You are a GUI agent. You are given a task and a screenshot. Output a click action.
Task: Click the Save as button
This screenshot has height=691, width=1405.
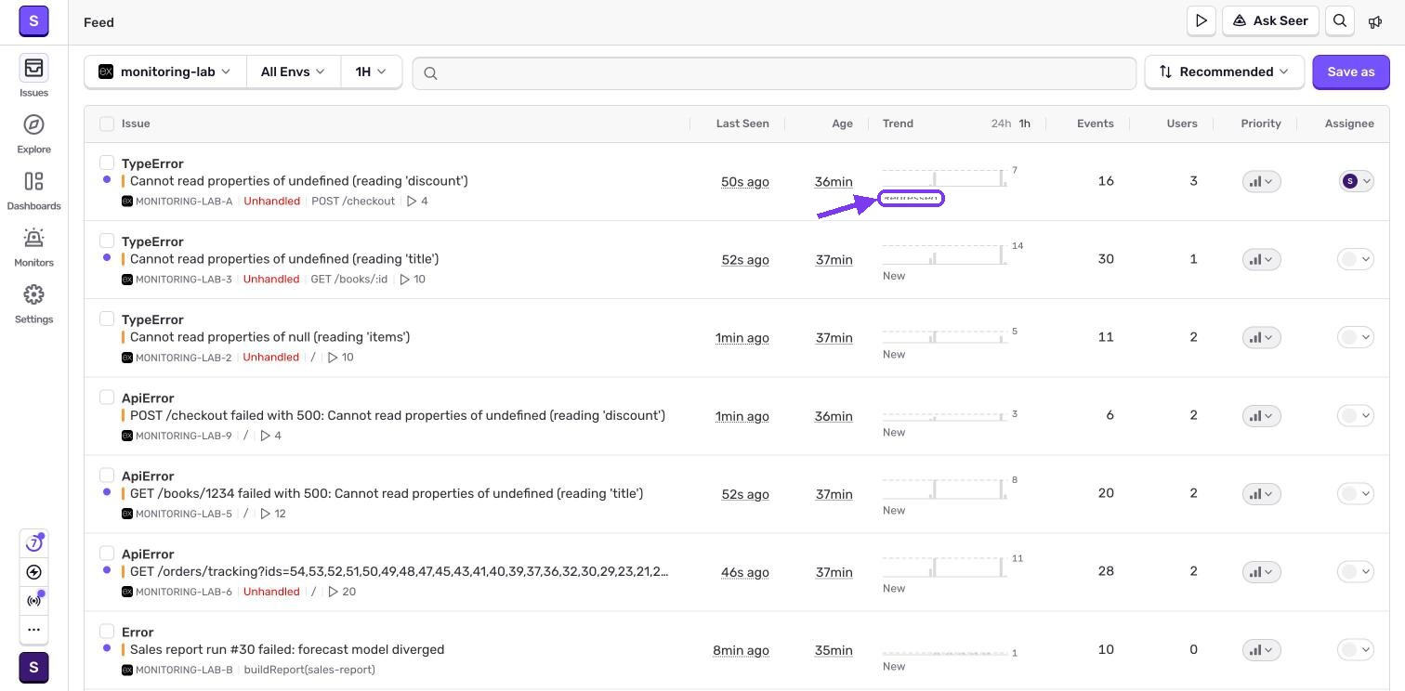(1350, 72)
